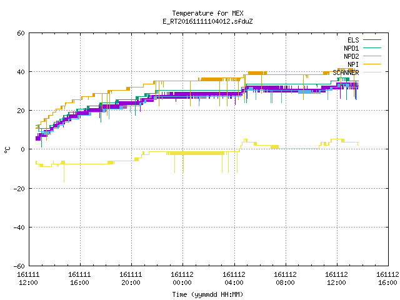The height and width of the screenshot is (300, 400).
Task: Click the yellow SCANNER legend line sample
Action: point(372,72)
